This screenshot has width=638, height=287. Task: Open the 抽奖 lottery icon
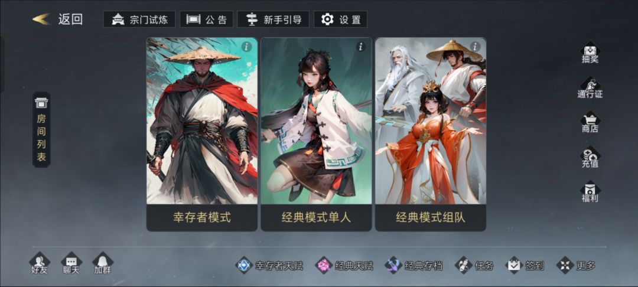pyautogui.click(x=590, y=53)
